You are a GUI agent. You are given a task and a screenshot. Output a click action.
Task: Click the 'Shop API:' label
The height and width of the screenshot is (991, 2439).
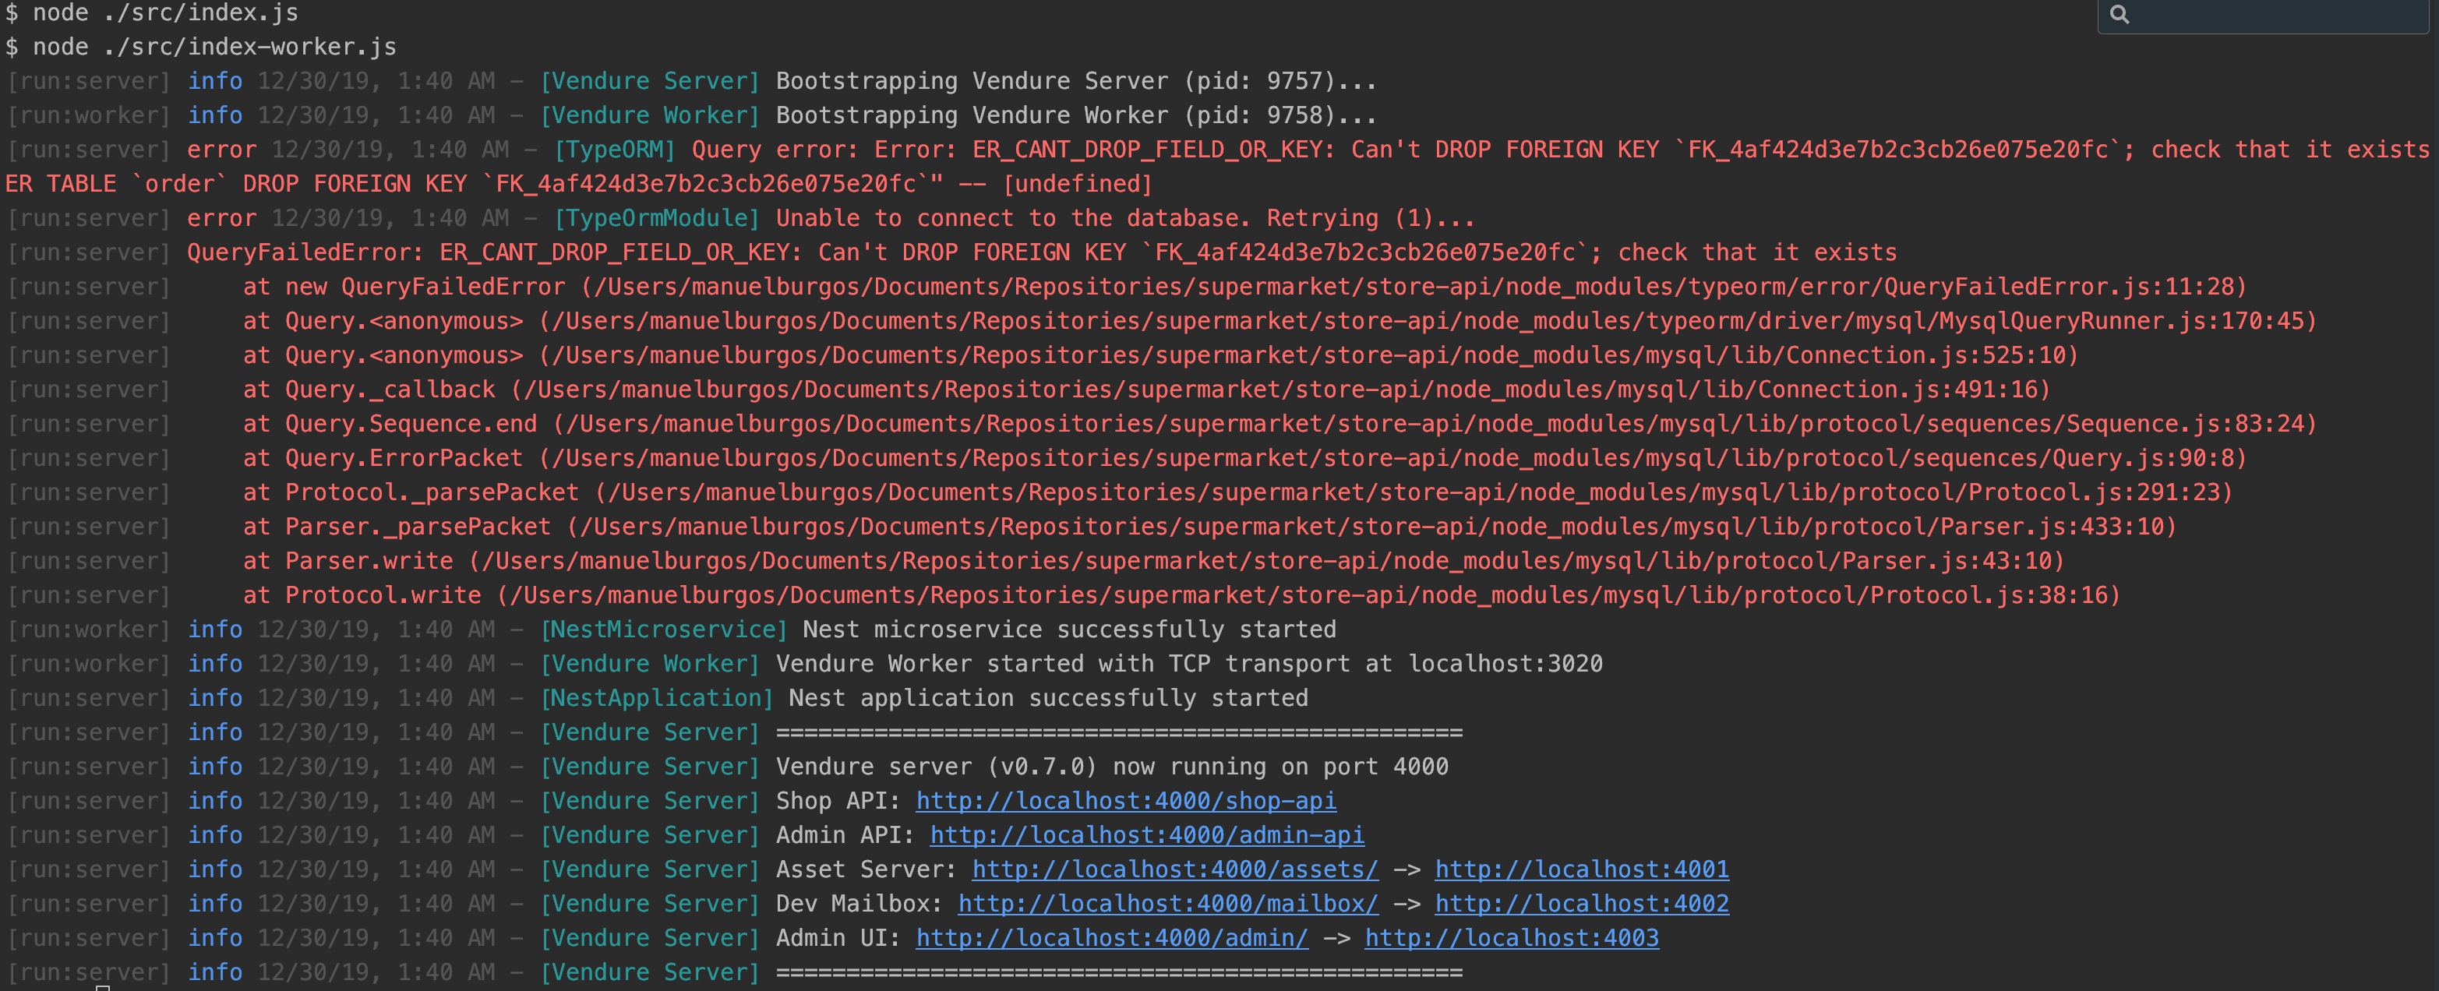tap(837, 801)
